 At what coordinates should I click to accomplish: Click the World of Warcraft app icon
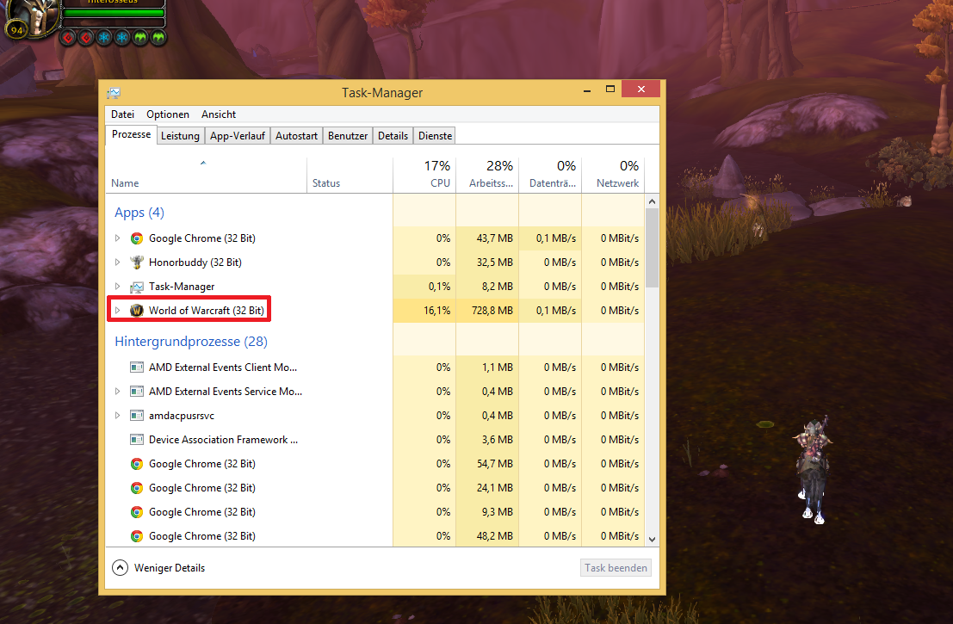(136, 311)
